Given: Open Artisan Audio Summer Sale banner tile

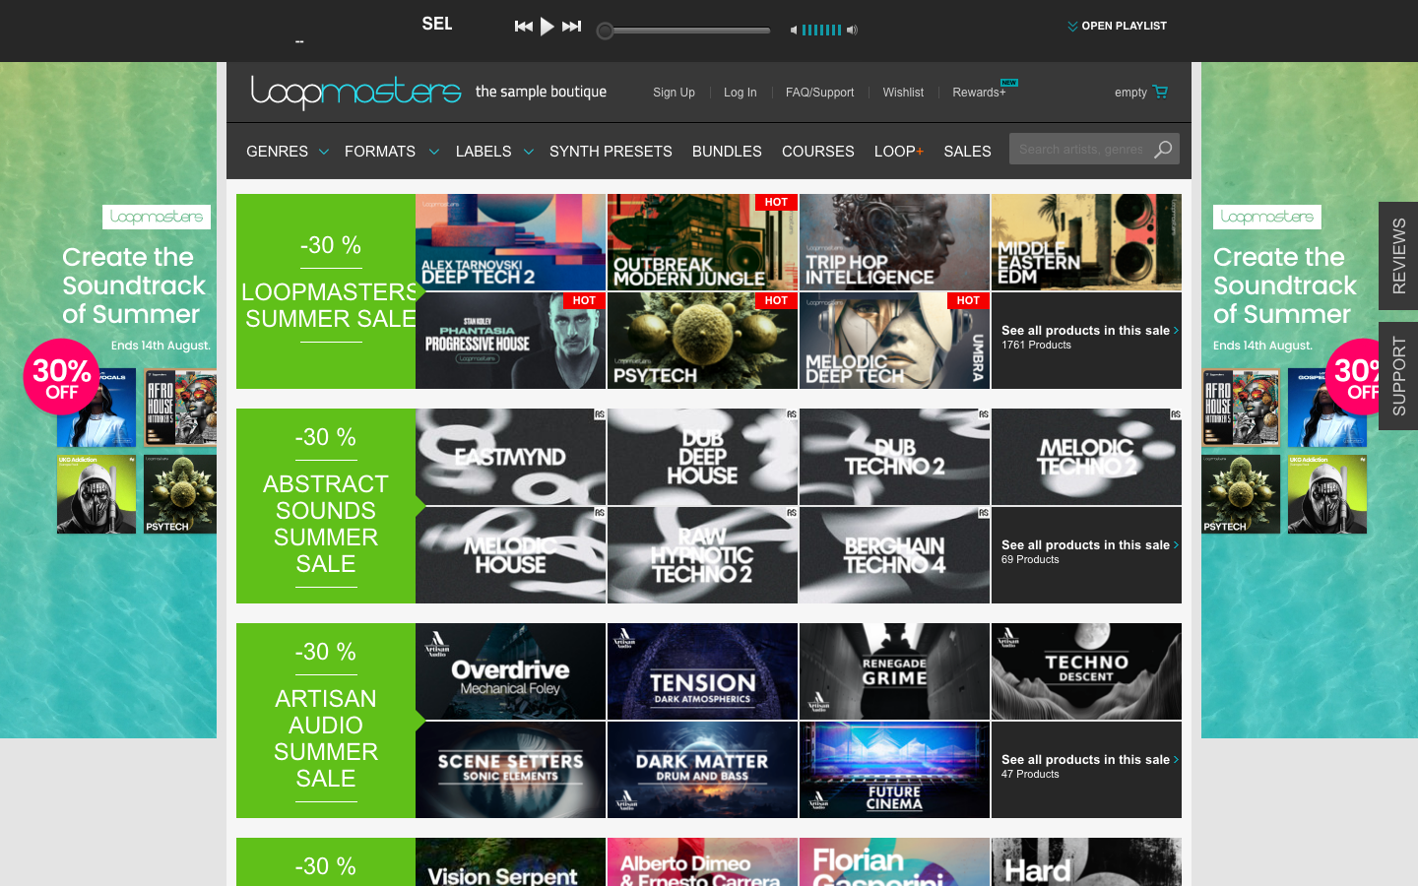Looking at the screenshot, I should [x=326, y=721].
